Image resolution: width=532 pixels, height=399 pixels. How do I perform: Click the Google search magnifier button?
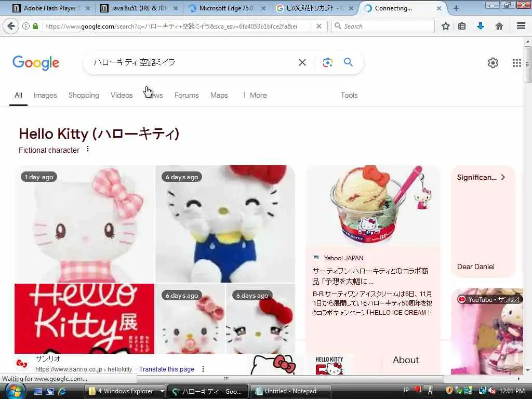[x=348, y=62]
